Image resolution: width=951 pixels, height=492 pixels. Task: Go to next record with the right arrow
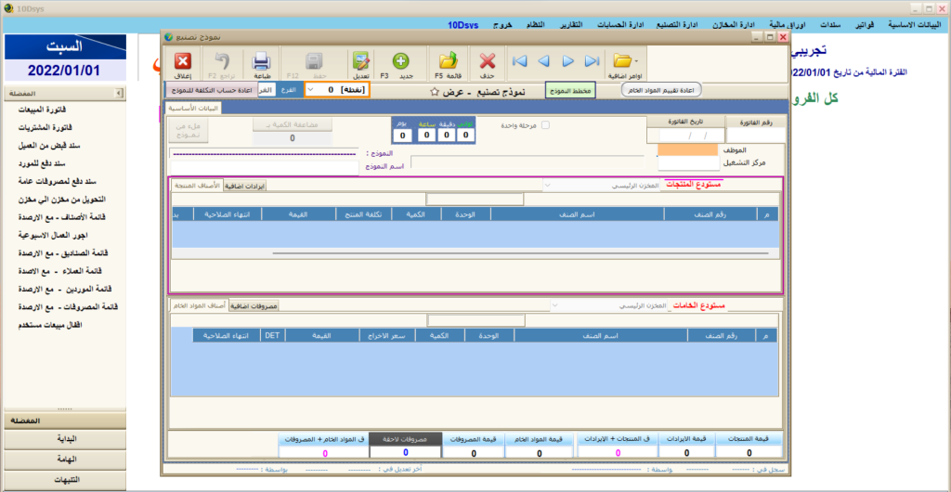(568, 60)
